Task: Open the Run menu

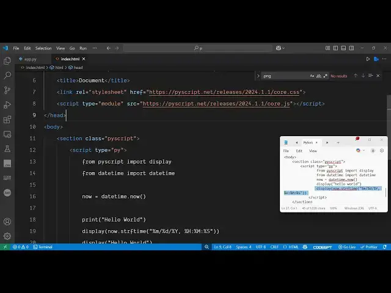Action: (x=83, y=48)
